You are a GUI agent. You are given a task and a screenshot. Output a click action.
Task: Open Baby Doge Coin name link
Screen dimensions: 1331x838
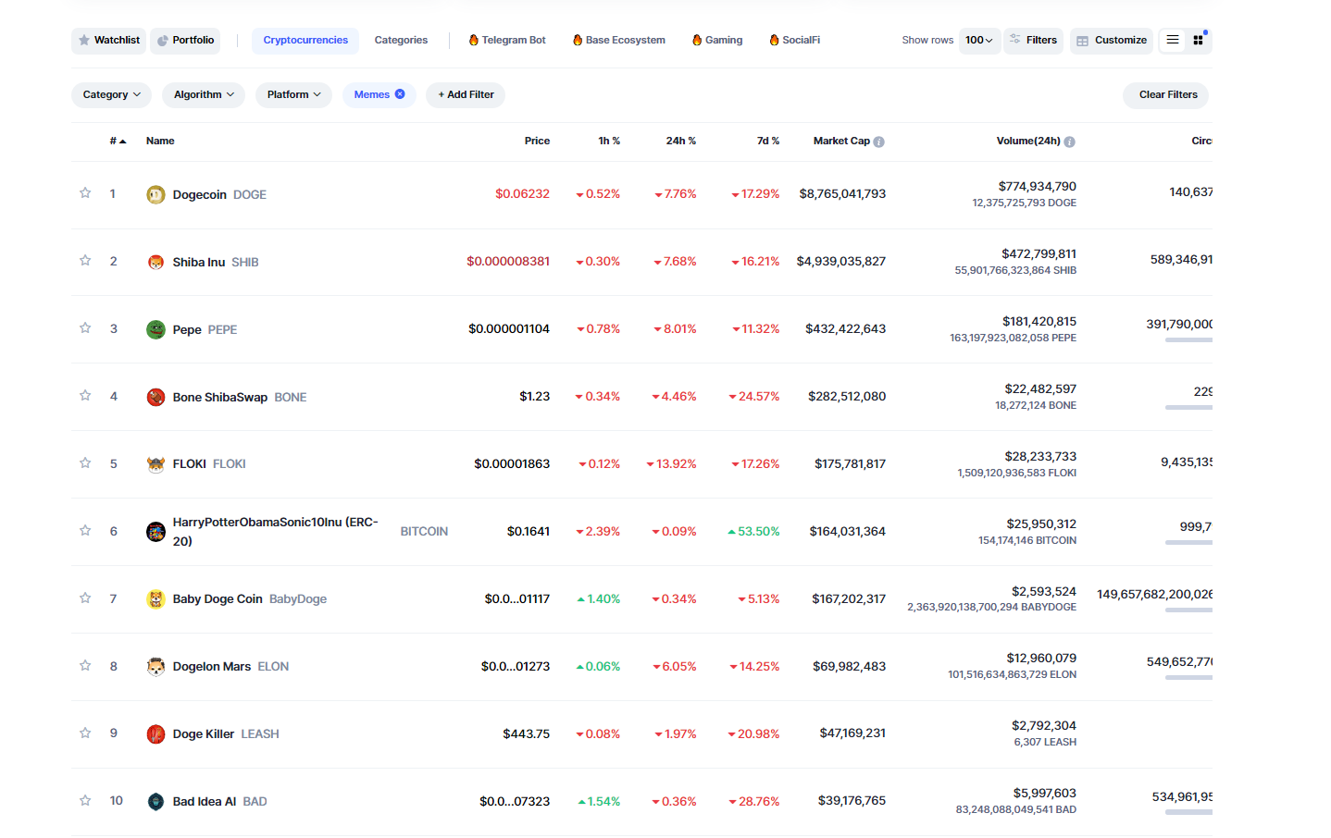click(x=218, y=599)
